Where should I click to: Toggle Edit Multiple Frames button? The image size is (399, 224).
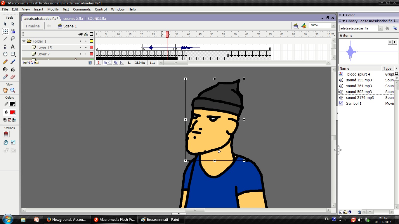(x=116, y=62)
